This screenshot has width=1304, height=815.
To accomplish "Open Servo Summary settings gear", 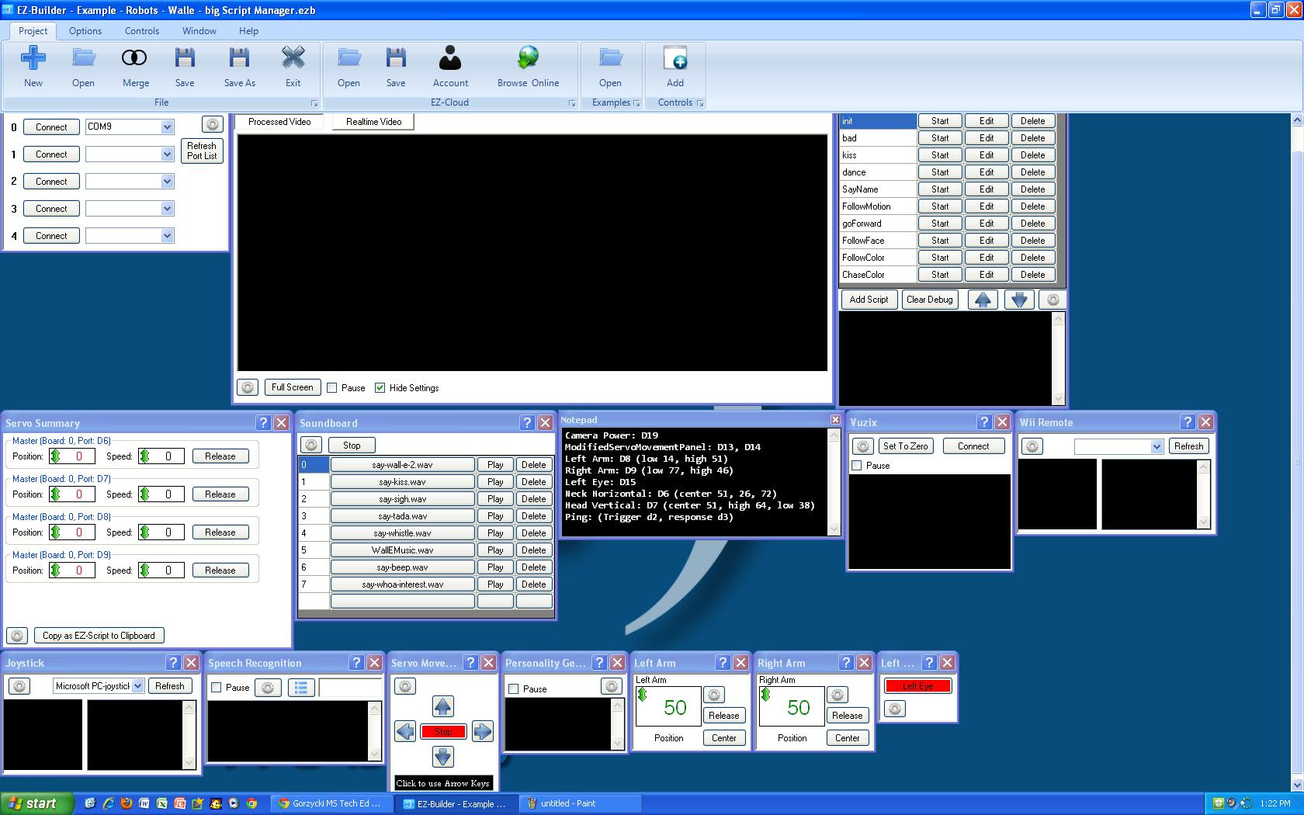I will pyautogui.click(x=17, y=636).
